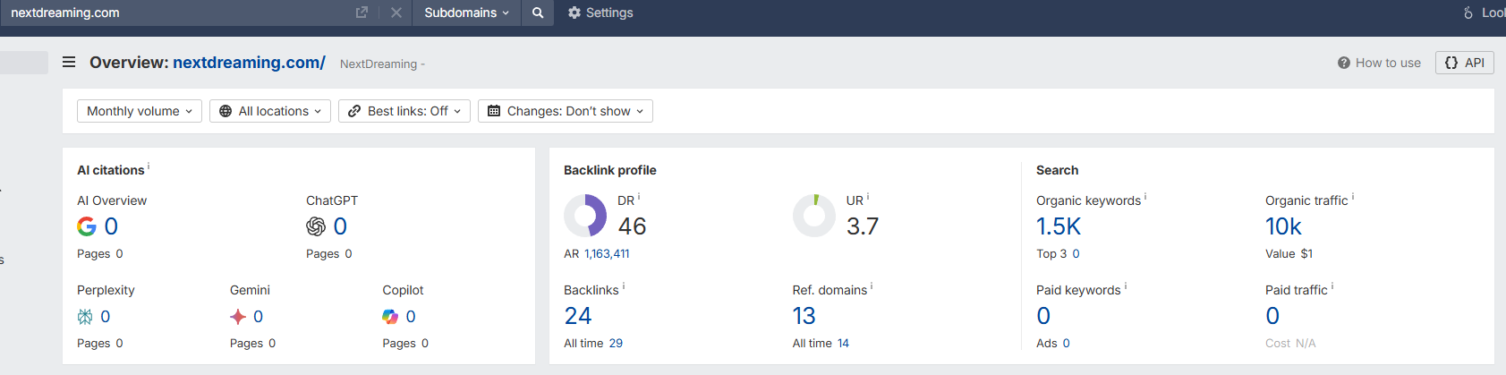Open the external link icon beside the domain
Image resolution: width=1506 pixels, height=375 pixels.
362,13
